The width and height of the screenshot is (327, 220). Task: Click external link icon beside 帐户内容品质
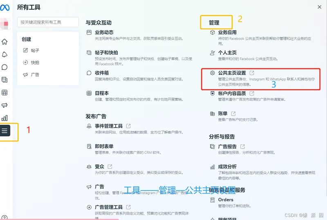pos(252,93)
